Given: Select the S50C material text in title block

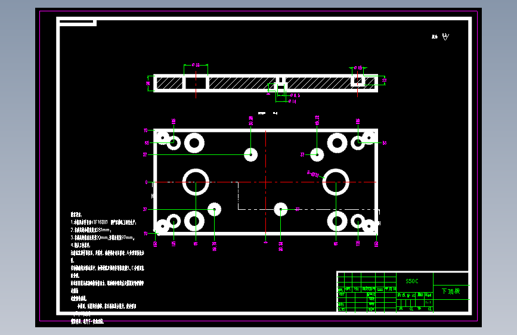Looking at the screenshot, I should [x=412, y=281].
